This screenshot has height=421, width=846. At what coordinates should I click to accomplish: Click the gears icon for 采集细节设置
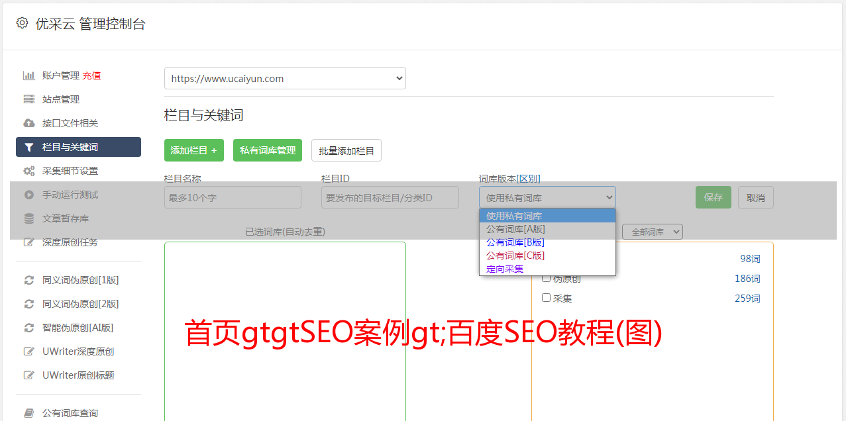coord(28,171)
